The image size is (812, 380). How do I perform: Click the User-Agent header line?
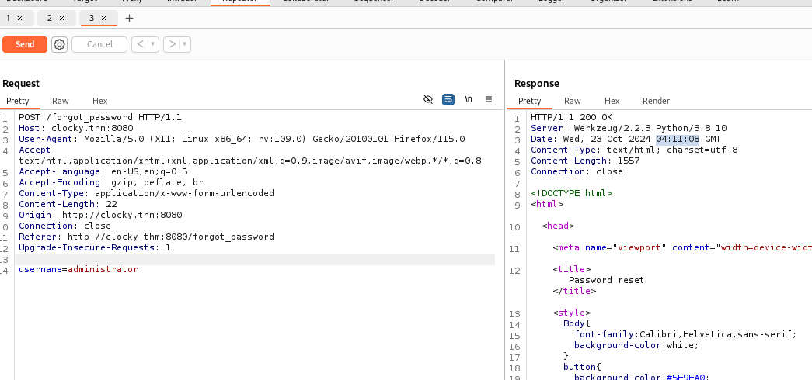click(242, 139)
